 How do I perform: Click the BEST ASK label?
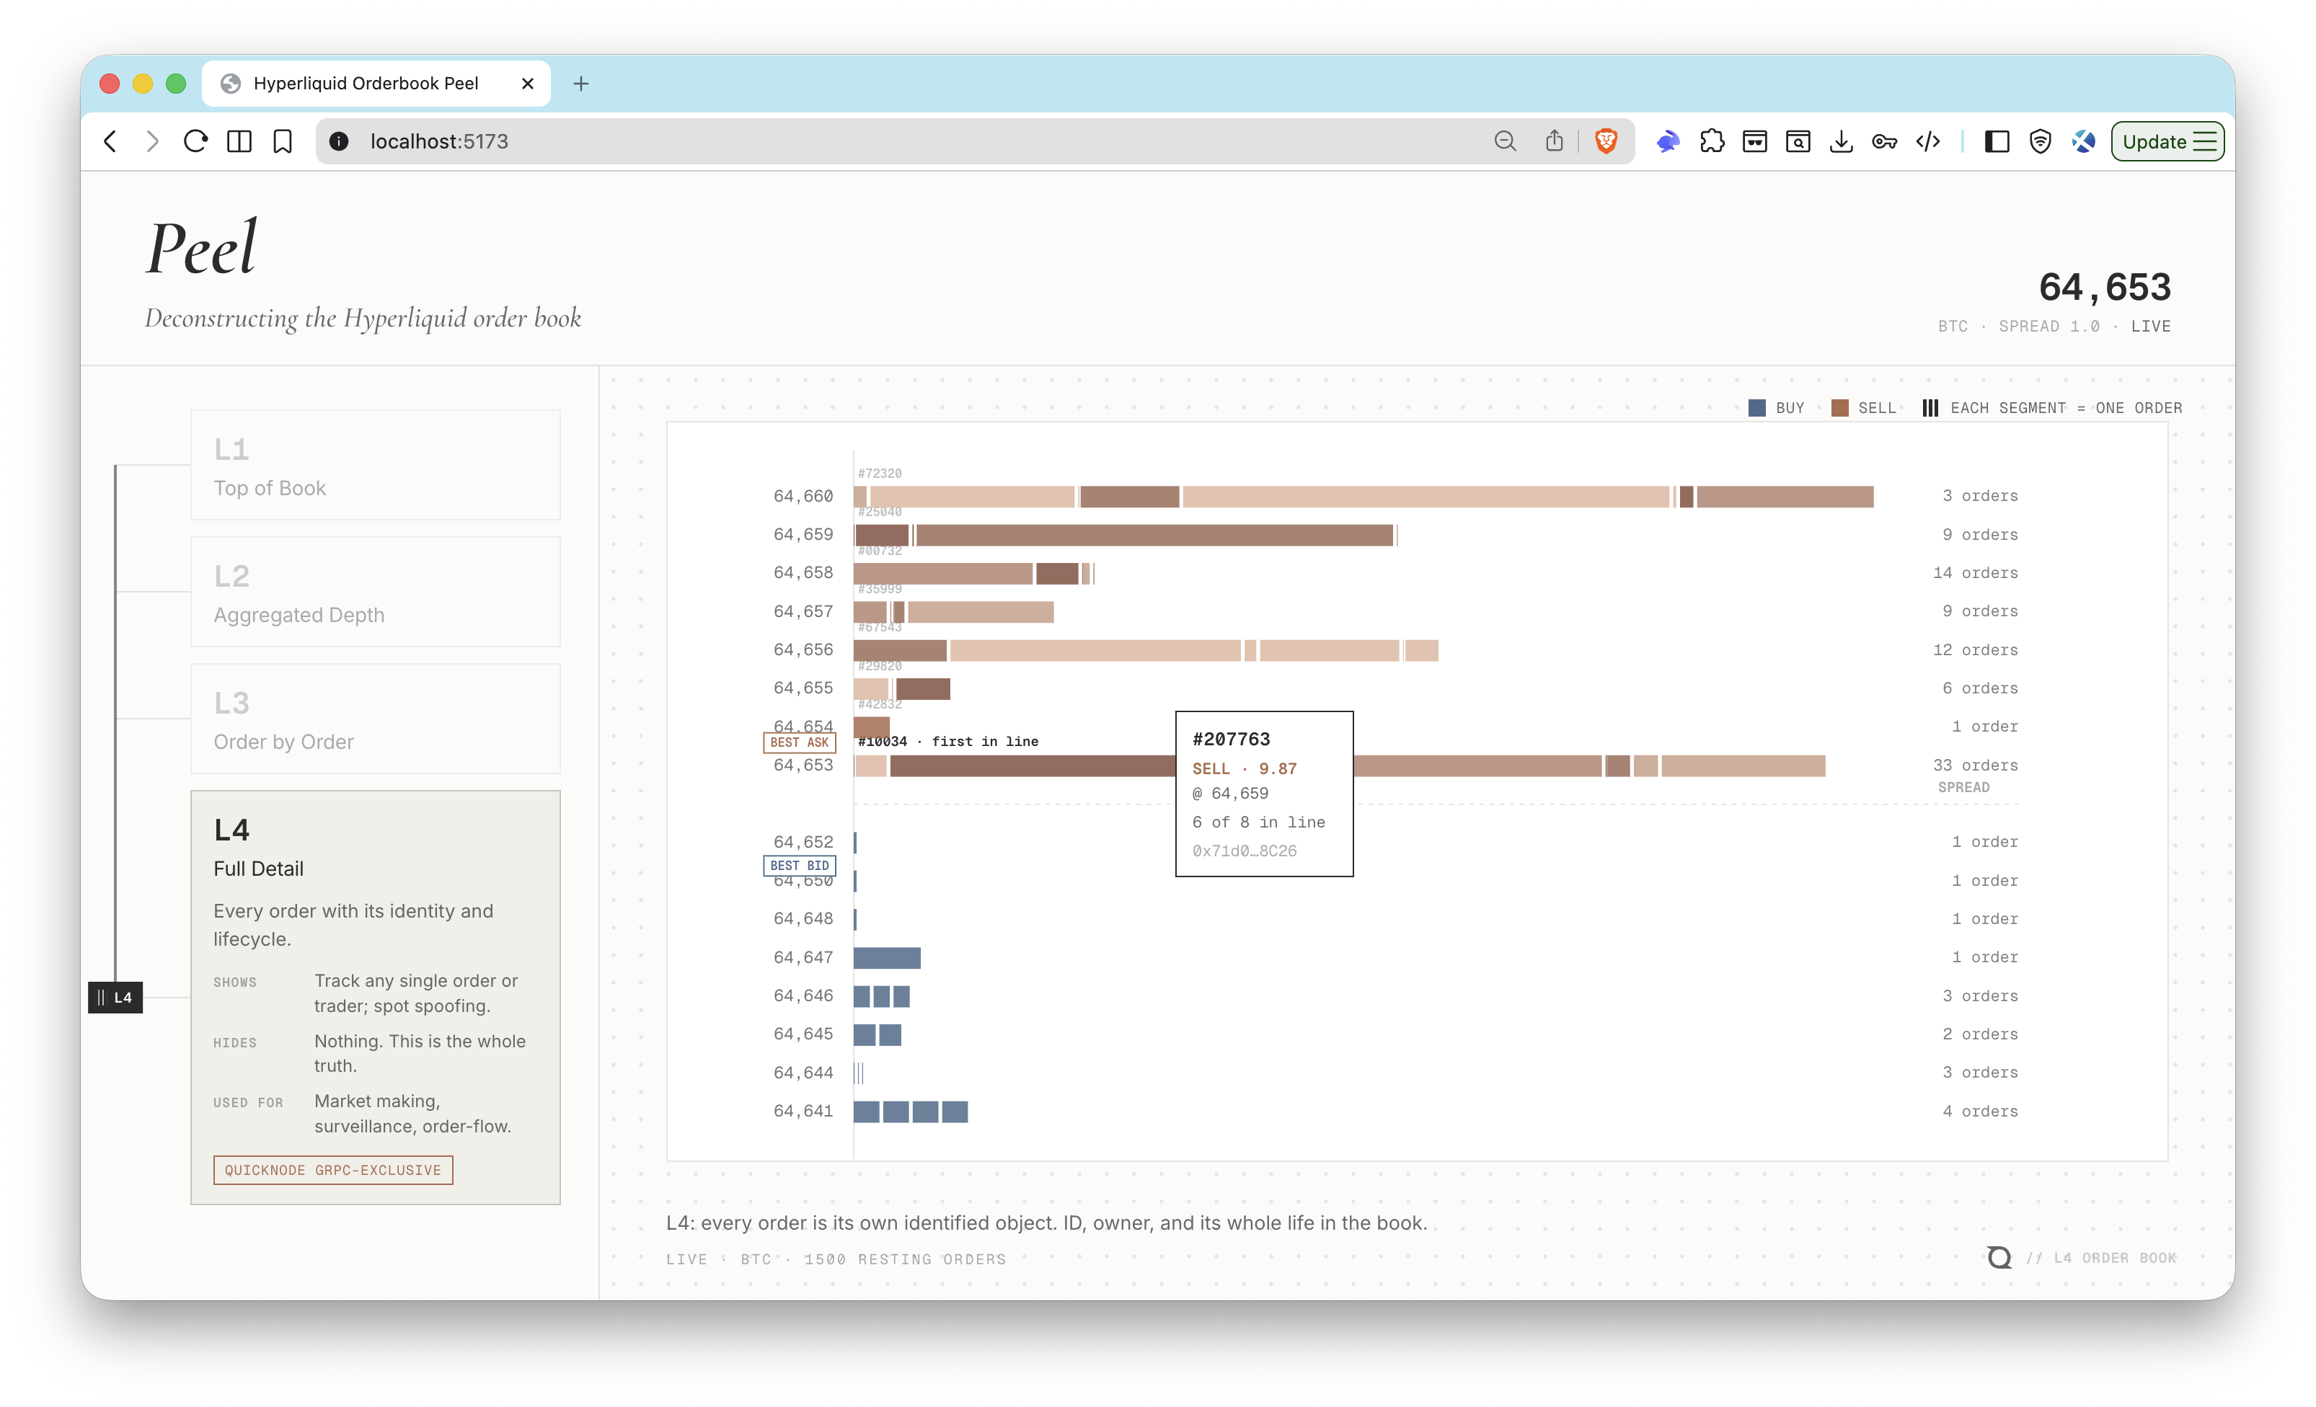[799, 742]
